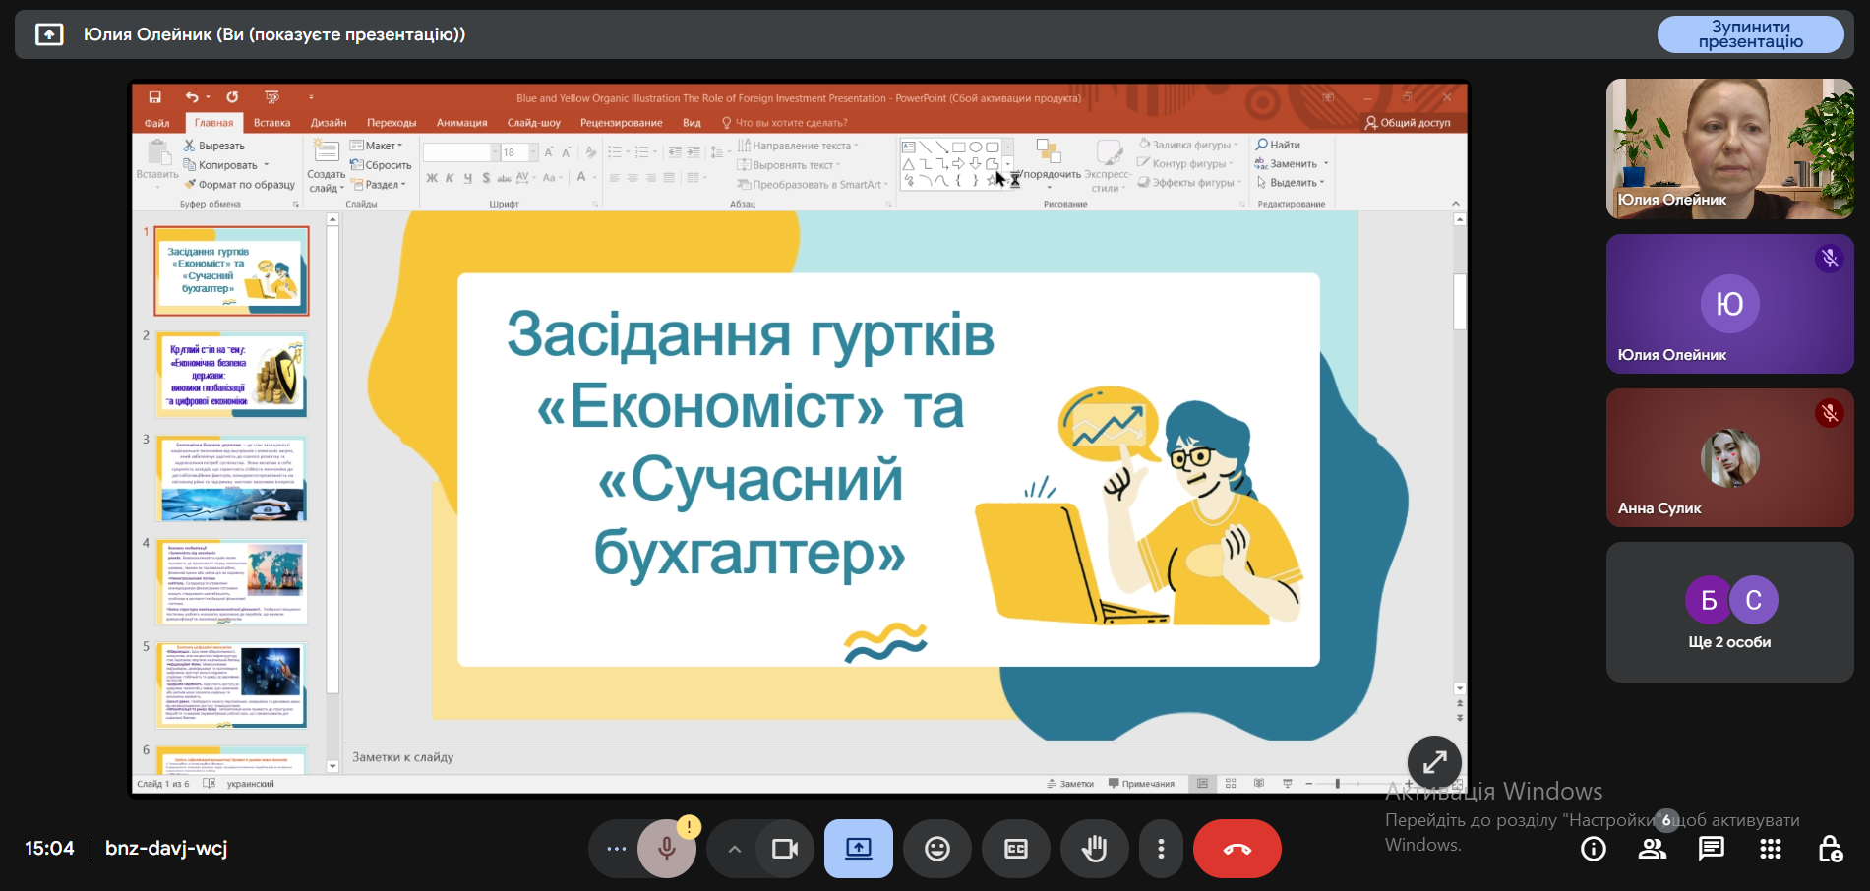Image resolution: width=1870 pixels, height=891 pixels.
Task: Raise hand in the meeting
Action: 1094,849
